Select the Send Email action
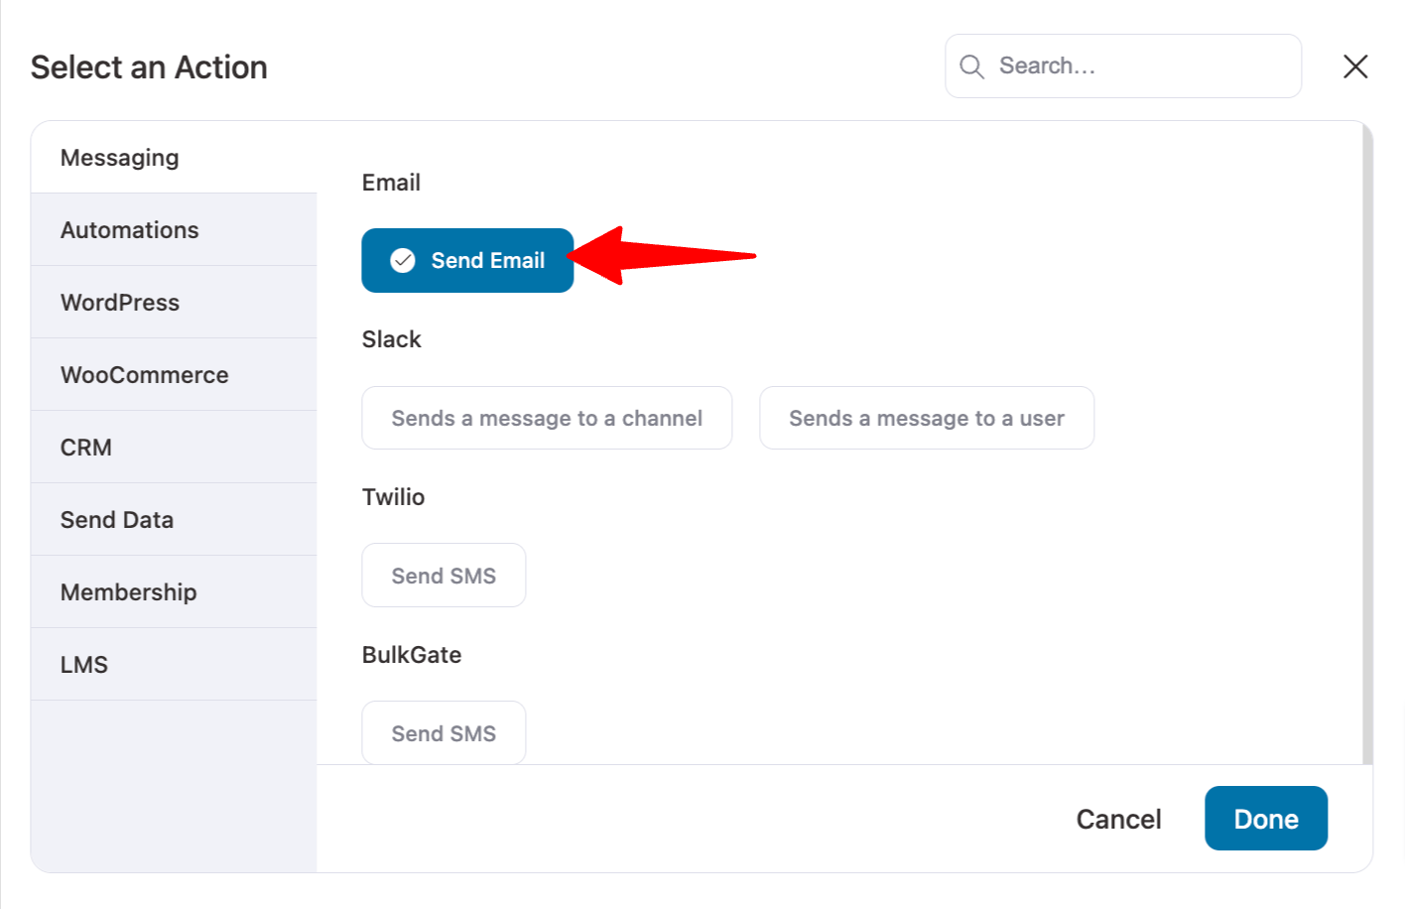The height and width of the screenshot is (909, 1405). pyautogui.click(x=467, y=260)
